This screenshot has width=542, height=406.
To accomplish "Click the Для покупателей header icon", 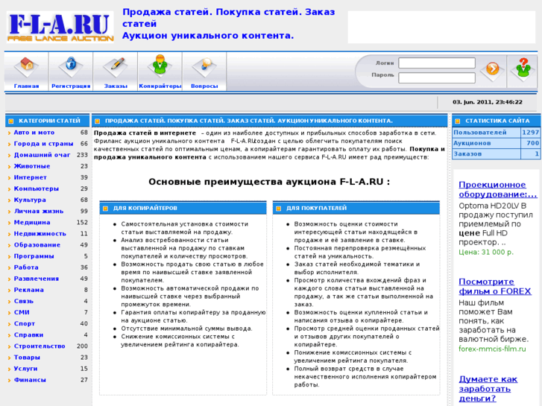I will click(x=279, y=209).
